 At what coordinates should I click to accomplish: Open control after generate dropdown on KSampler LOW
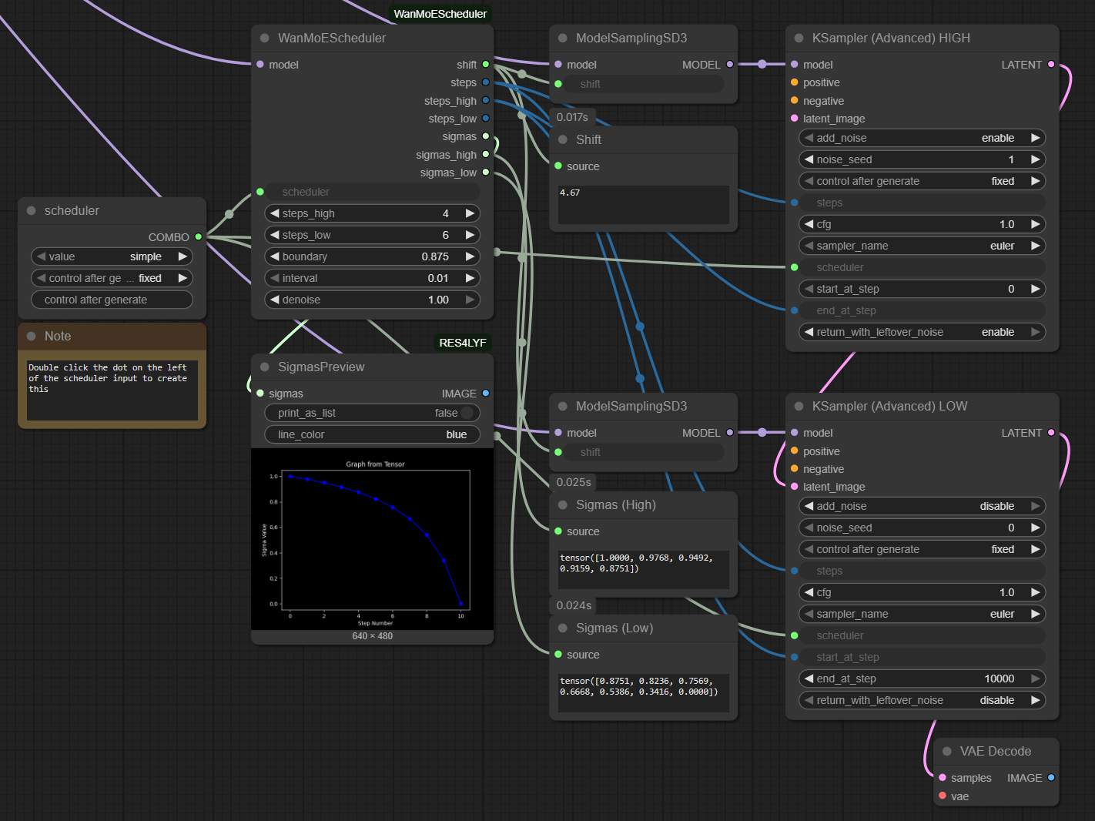coord(922,549)
